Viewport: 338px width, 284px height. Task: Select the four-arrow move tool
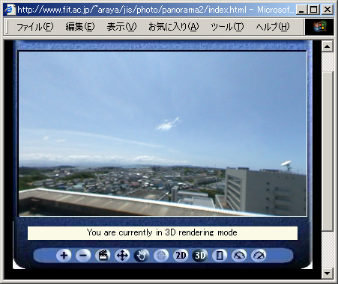point(122,256)
